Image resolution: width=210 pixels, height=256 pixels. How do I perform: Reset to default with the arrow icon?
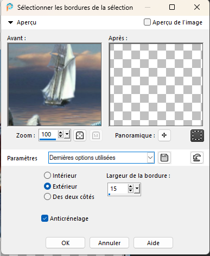(197, 158)
